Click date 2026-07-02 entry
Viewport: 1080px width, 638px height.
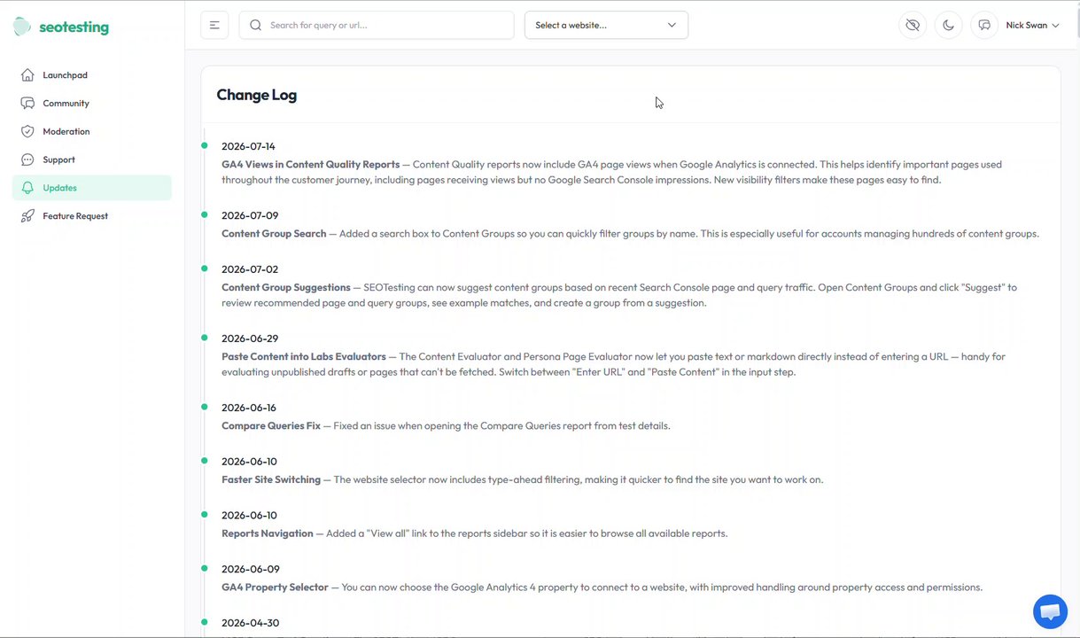250,269
